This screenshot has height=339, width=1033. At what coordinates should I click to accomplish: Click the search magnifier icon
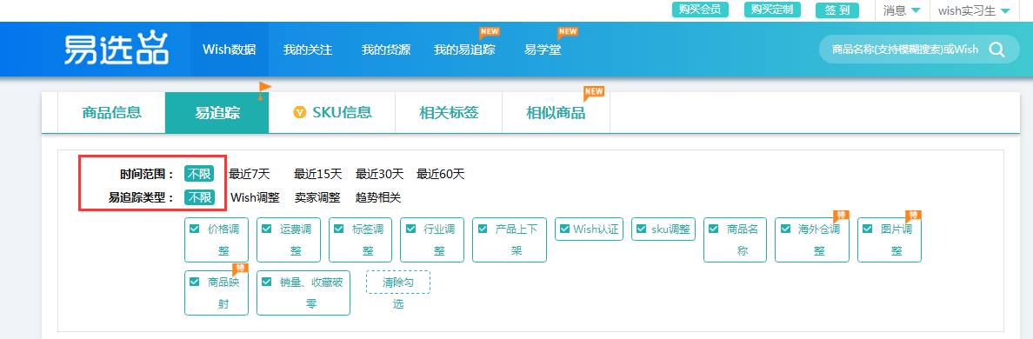click(x=996, y=50)
